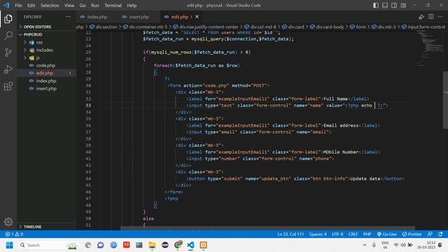This screenshot has width=448, height=252.
Task: Click the Run file icon in editor toolbar
Action: click(421, 17)
